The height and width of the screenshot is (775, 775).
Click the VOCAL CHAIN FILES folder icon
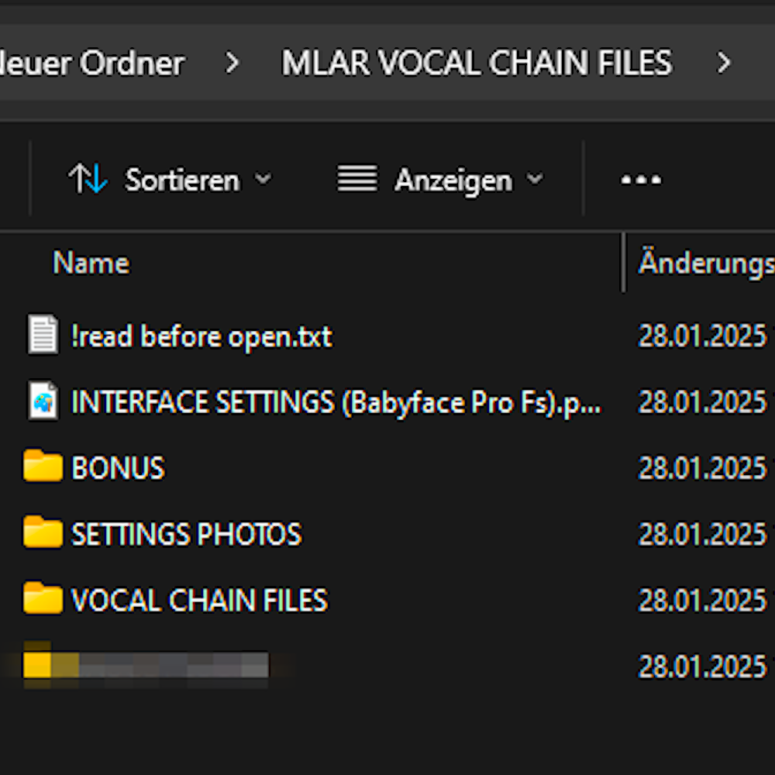[x=43, y=599]
